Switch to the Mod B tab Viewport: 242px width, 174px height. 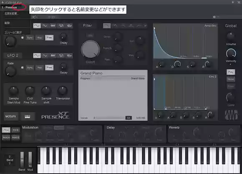click(x=15, y=137)
